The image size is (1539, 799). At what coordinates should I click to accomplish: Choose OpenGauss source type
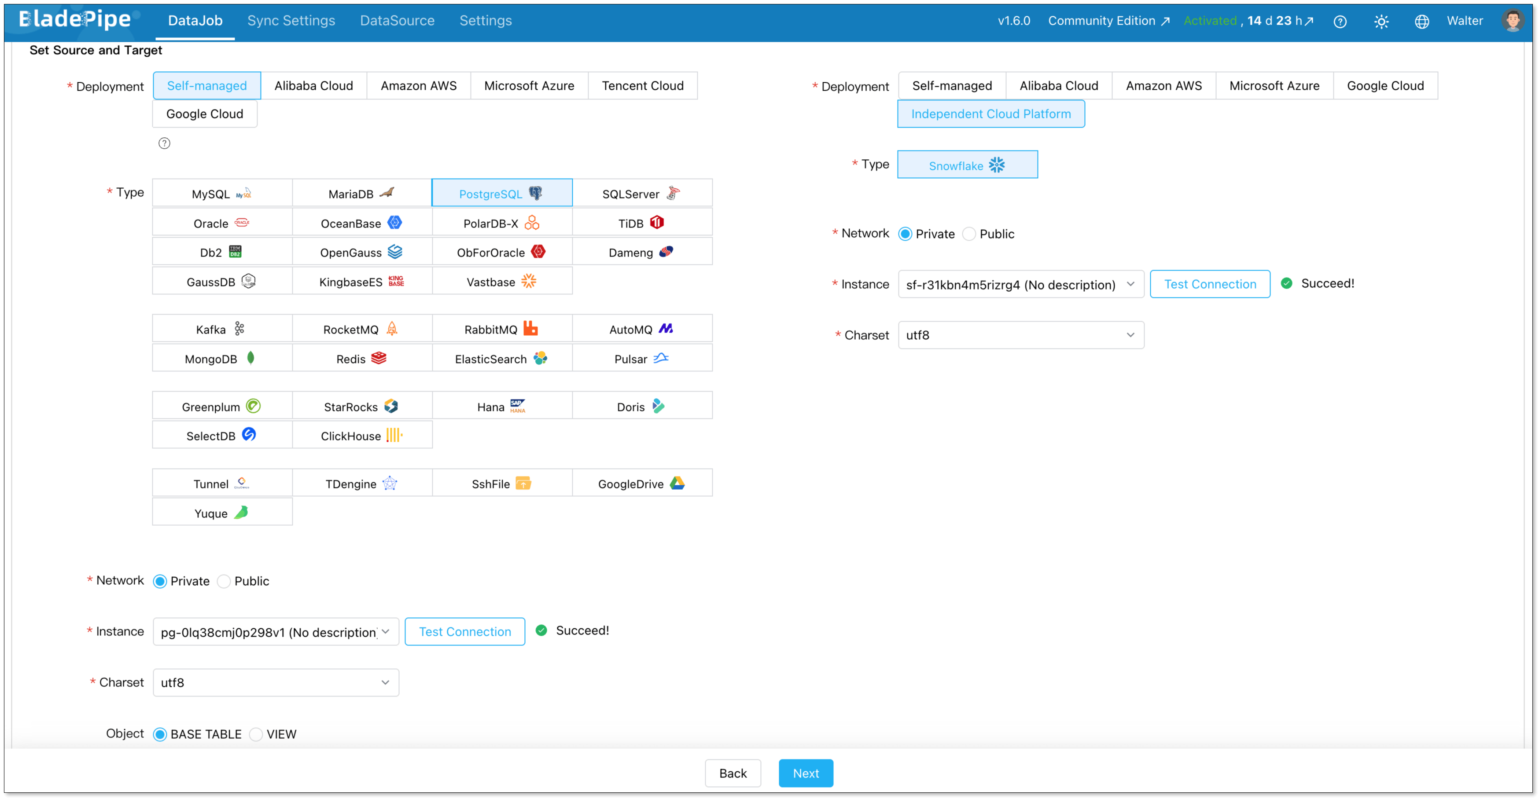tap(362, 252)
